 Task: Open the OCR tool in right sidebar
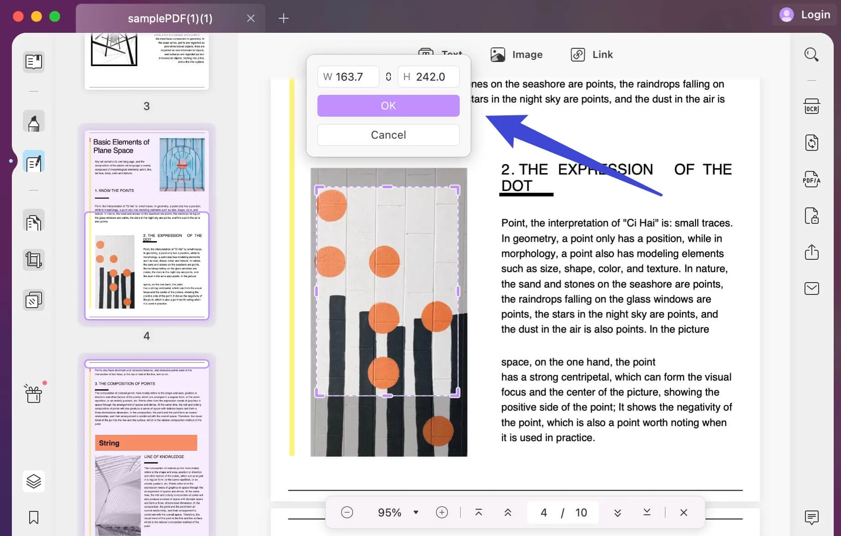(811, 106)
